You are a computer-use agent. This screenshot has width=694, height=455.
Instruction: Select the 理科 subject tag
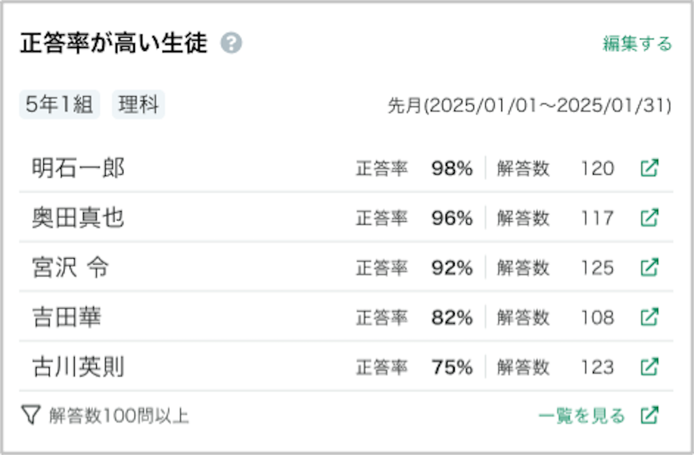[x=138, y=105]
